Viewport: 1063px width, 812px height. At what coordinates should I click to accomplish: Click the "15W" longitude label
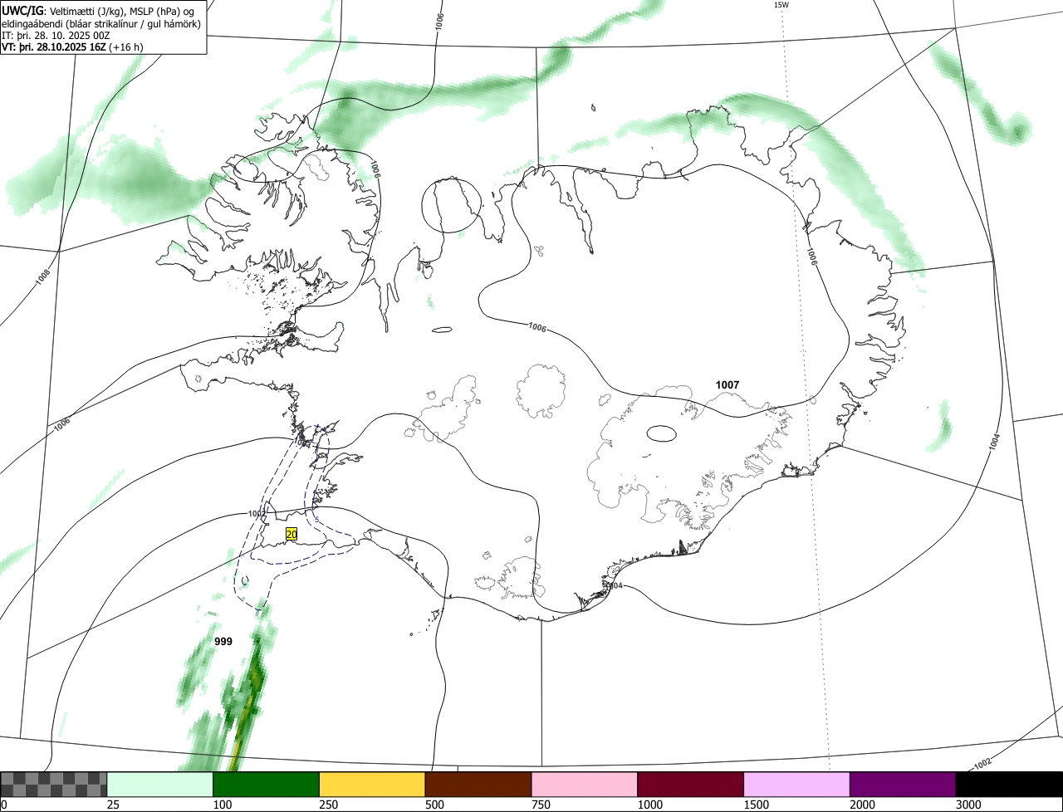(781, 5)
